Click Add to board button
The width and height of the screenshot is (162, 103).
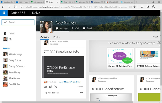(52, 93)
